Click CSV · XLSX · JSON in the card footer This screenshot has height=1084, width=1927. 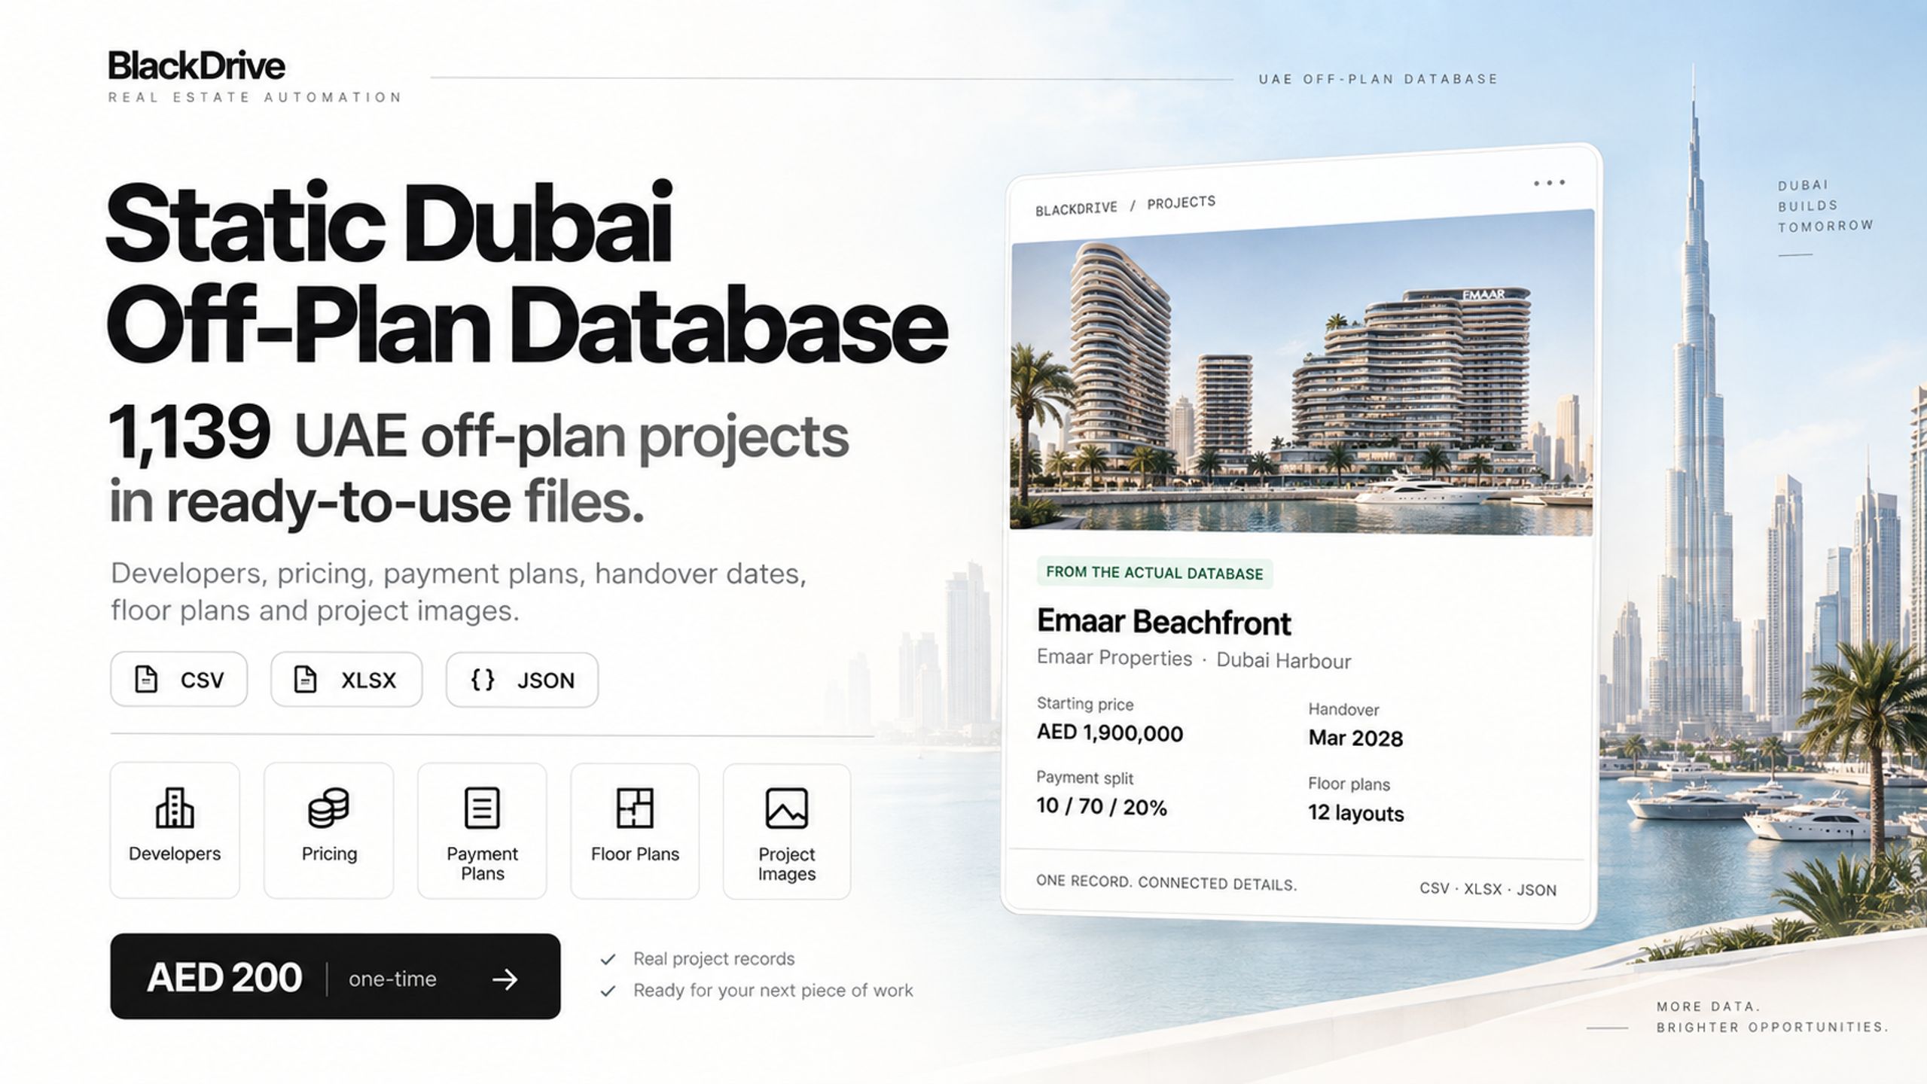[1488, 889]
